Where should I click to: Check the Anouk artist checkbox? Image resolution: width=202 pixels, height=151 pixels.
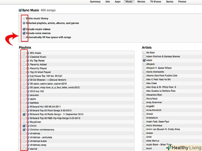[144, 114]
